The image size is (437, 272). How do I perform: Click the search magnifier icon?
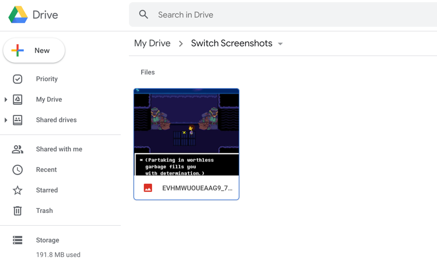coord(144,14)
